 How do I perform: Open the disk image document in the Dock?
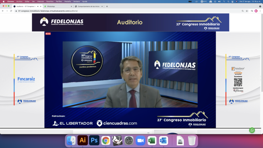click(180, 140)
